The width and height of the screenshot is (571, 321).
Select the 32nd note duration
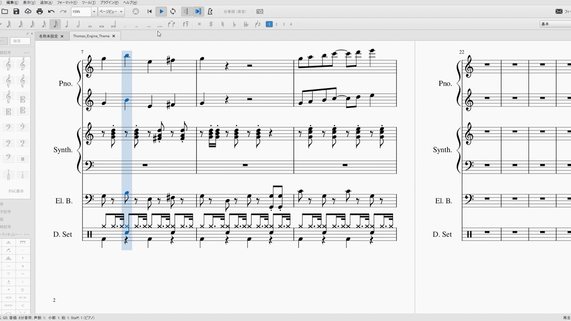pyautogui.click(x=32, y=24)
